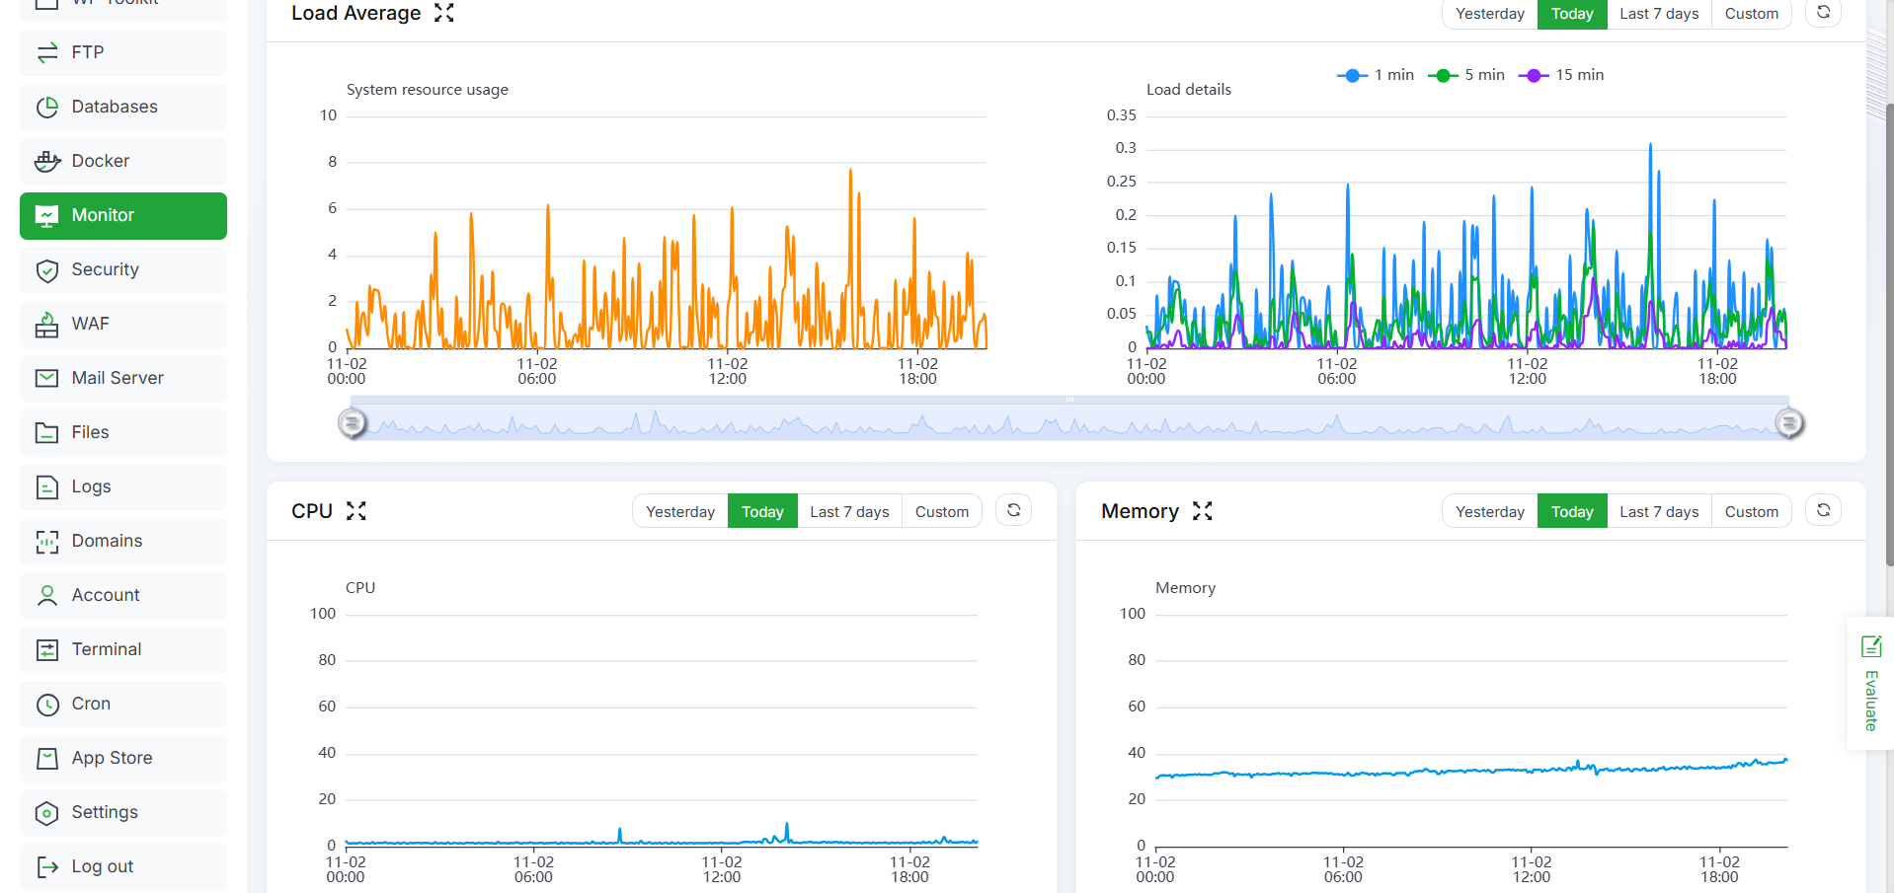Image resolution: width=1894 pixels, height=893 pixels.
Task: Open the FTP sidebar icon
Action: pos(47,52)
